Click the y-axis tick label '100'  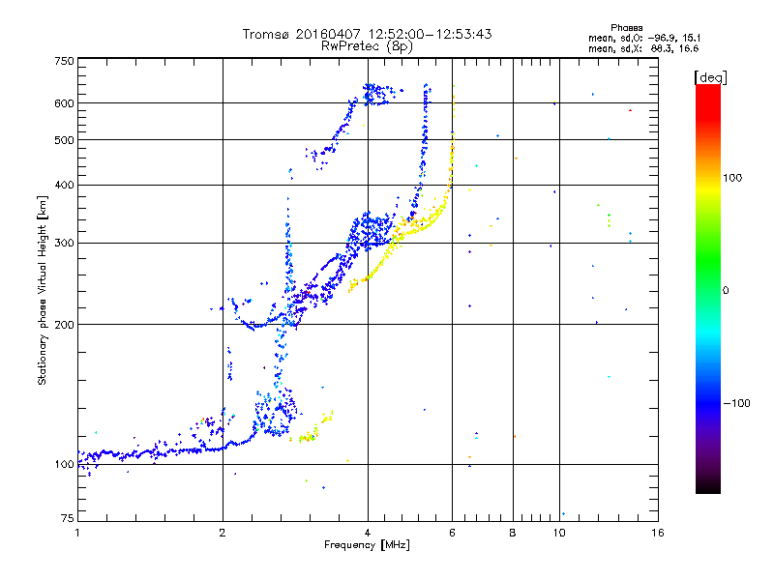pyautogui.click(x=64, y=464)
